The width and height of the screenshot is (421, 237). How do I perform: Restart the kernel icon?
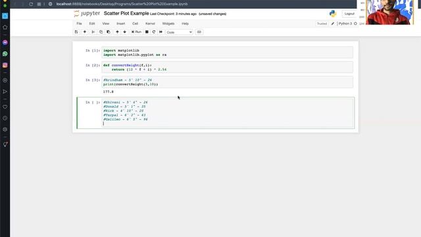[154, 32]
